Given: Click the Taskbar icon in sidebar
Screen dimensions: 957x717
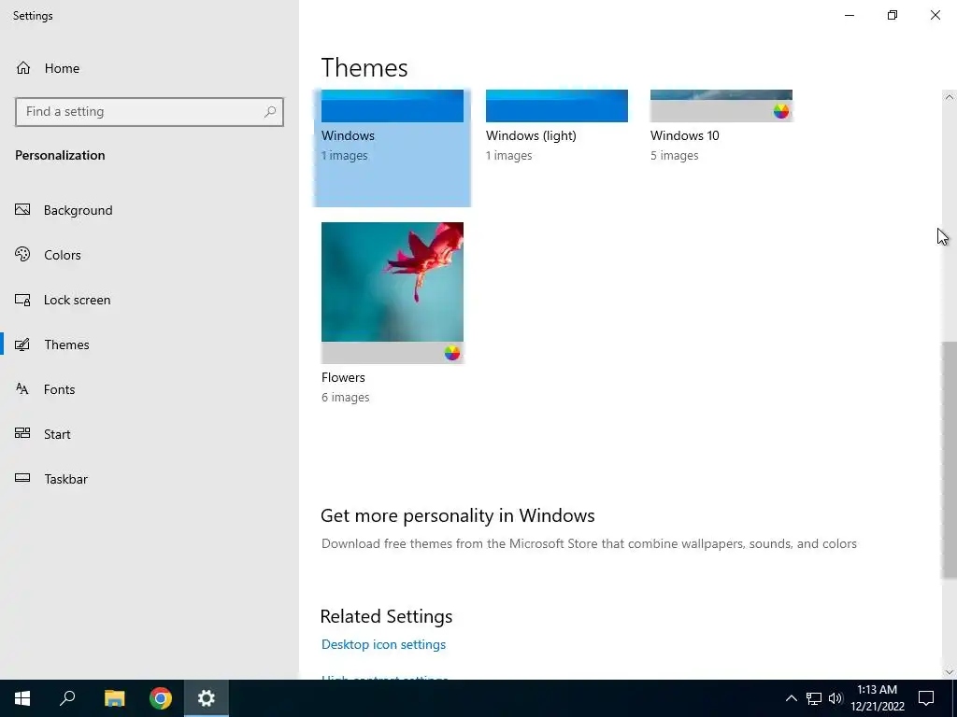Looking at the screenshot, I should 22,479.
